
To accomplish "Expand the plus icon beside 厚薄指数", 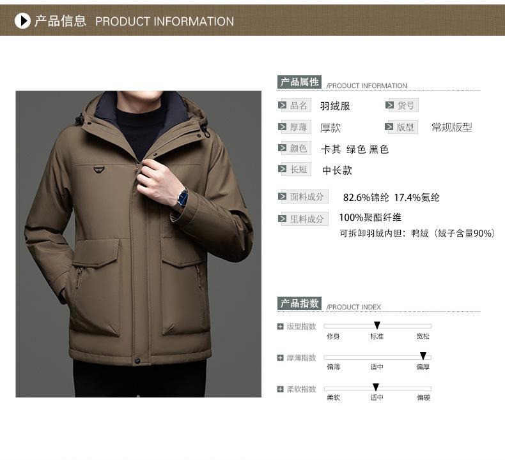I will point(280,358).
